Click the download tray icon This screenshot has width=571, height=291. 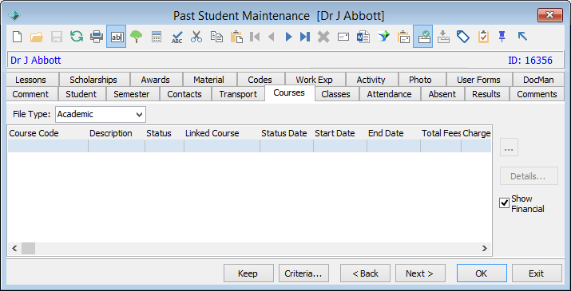coord(443,37)
